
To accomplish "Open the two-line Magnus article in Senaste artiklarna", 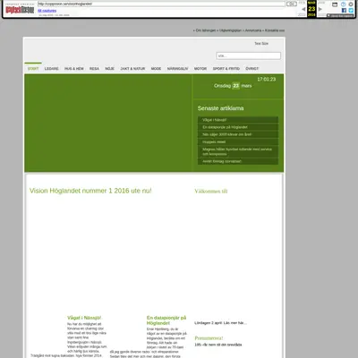I will 238,151.
